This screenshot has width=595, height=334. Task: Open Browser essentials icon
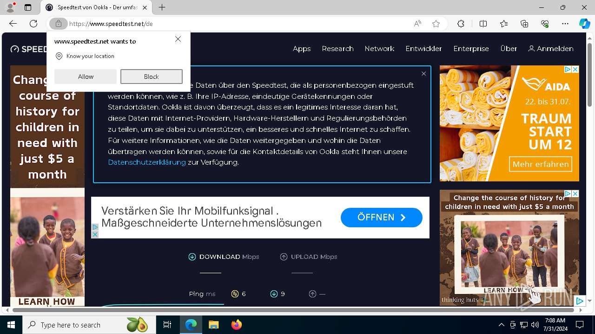click(x=545, y=24)
